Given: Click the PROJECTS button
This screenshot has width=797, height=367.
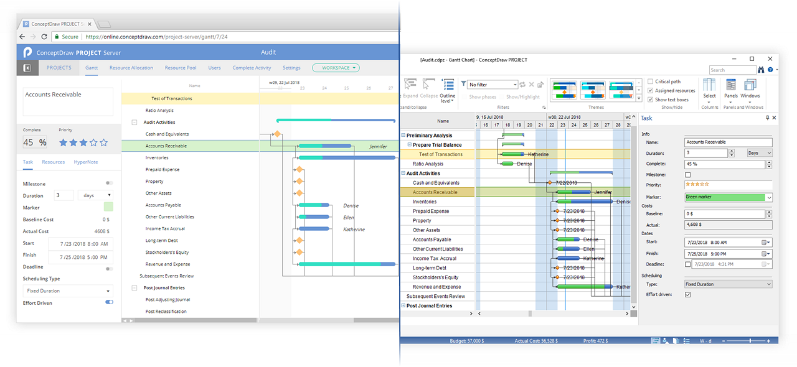Looking at the screenshot, I should point(59,68).
